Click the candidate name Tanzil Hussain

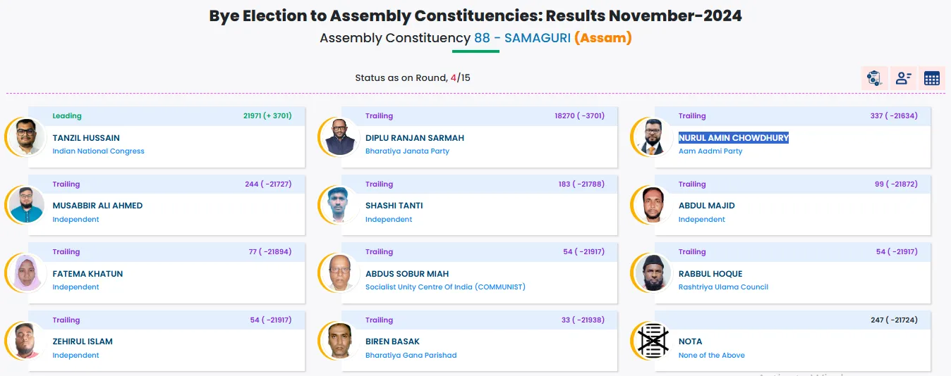pyautogui.click(x=86, y=138)
